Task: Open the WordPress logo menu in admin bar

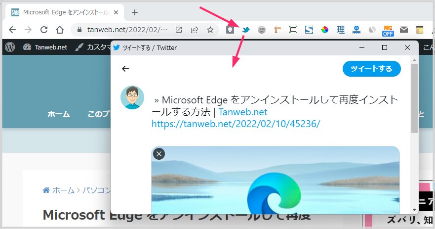Action: tap(10, 47)
